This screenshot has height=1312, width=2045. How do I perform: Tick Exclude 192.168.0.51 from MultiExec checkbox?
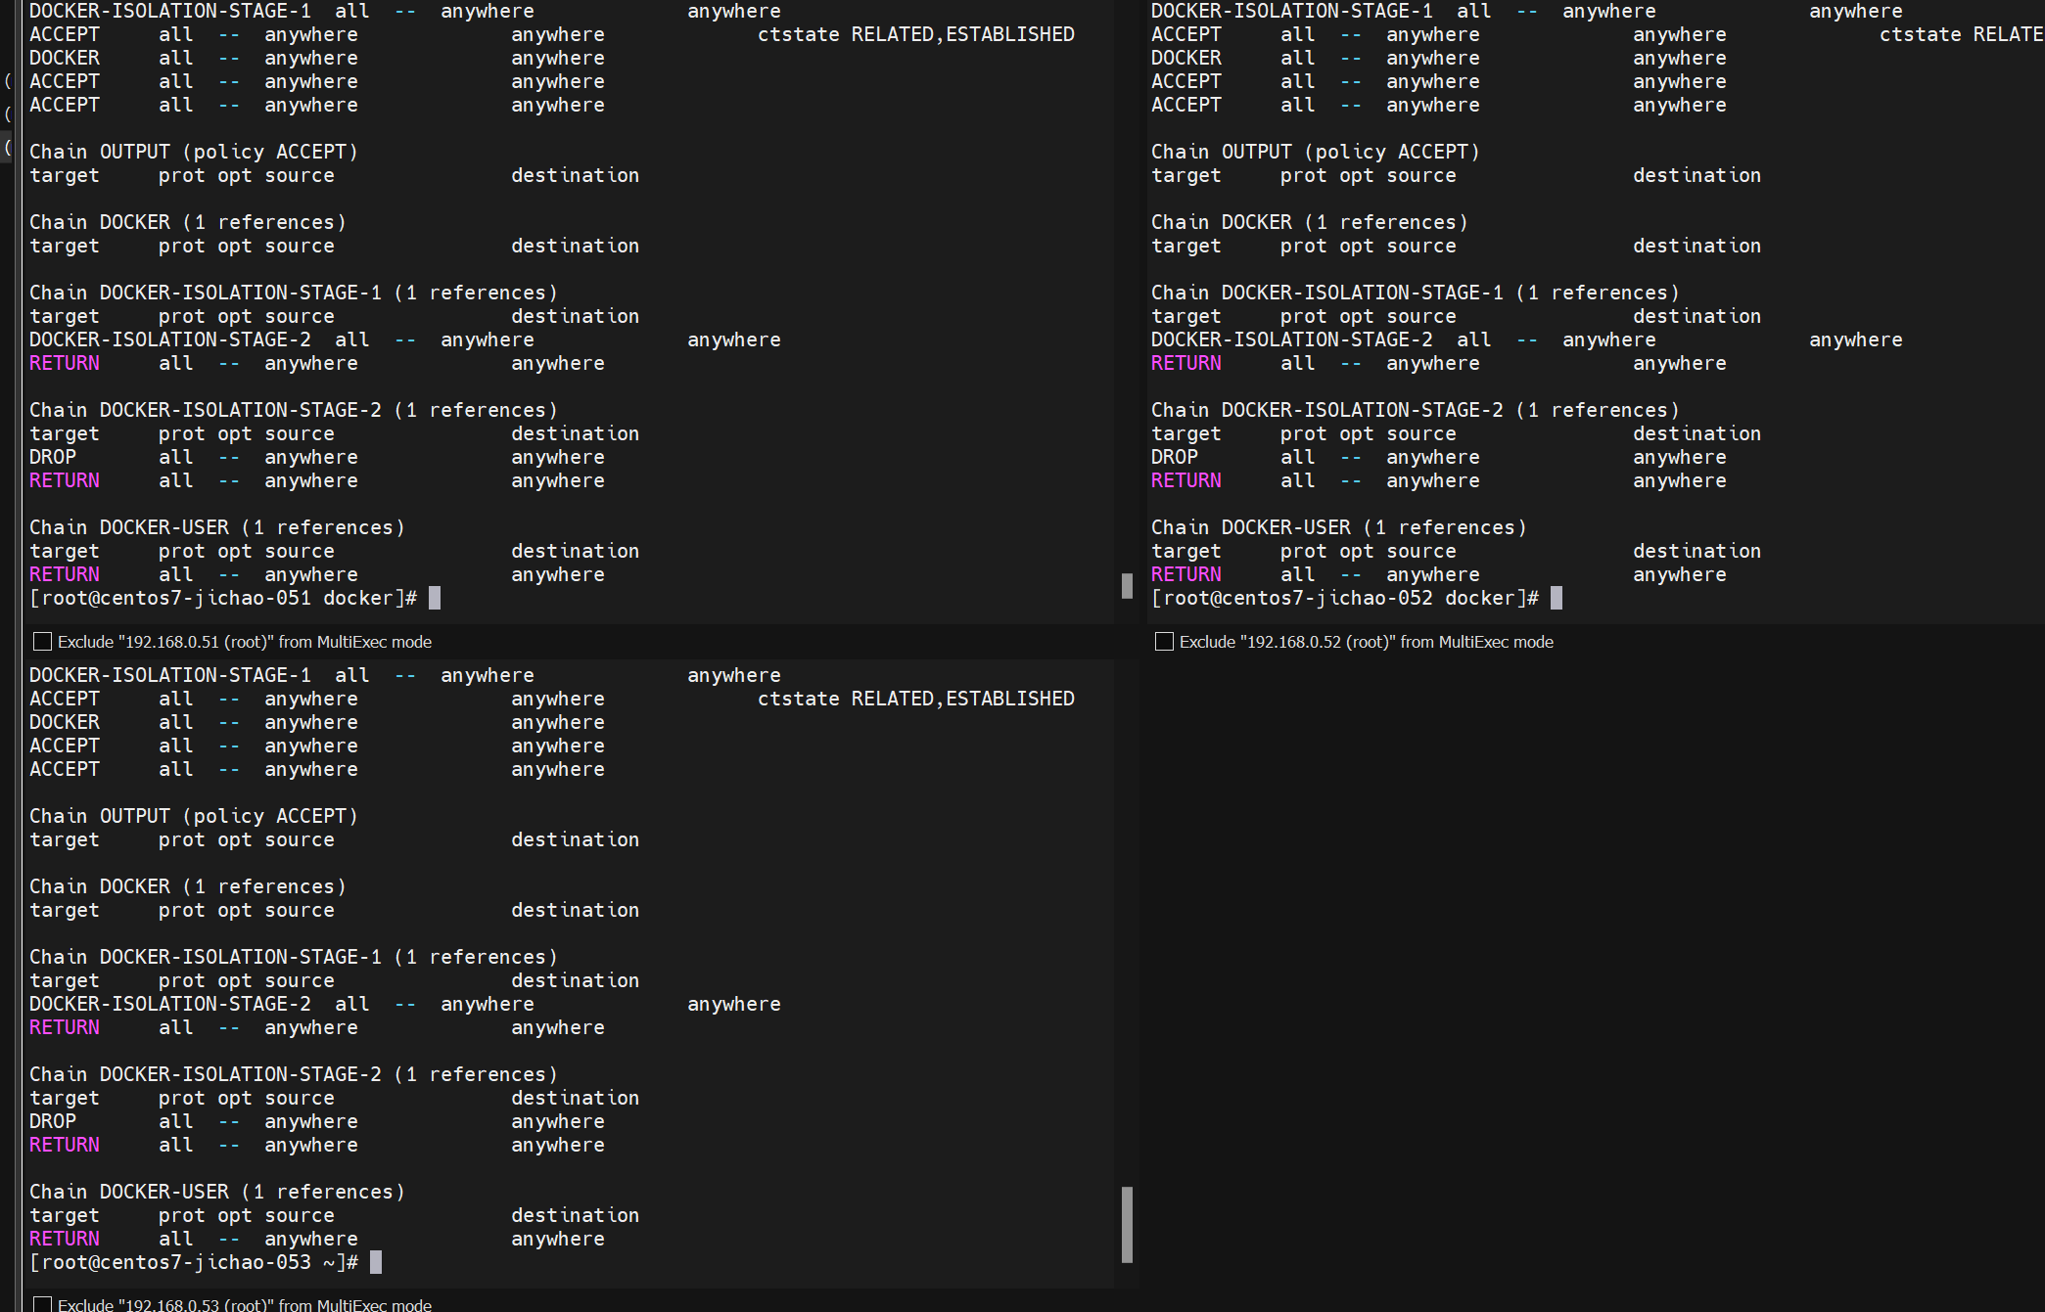pos(42,642)
